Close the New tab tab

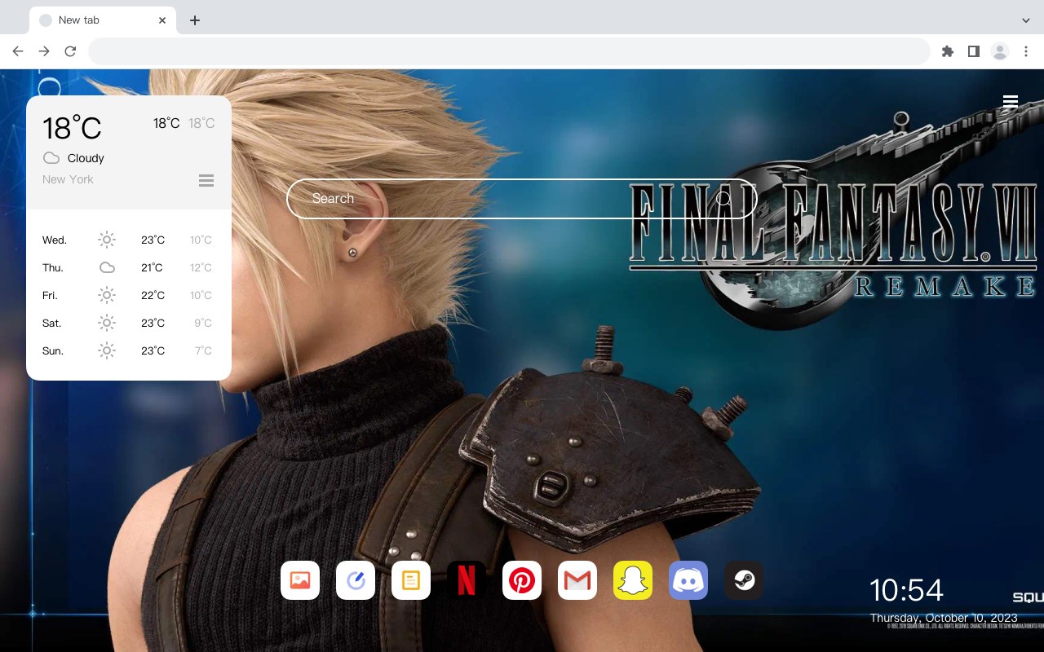tap(162, 20)
